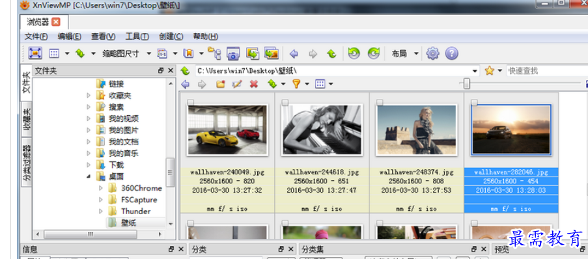
Task: Click the thumbnail size slider handle
Action: point(466,84)
